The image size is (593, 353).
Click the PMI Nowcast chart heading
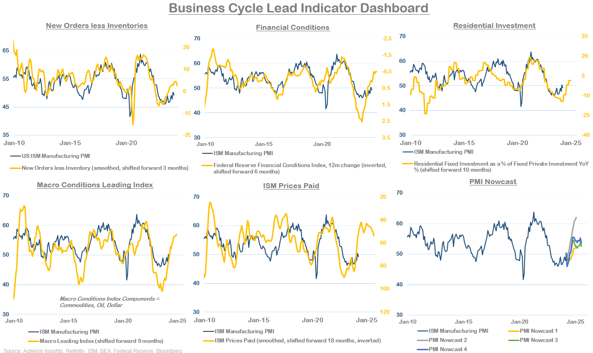tap(493, 182)
